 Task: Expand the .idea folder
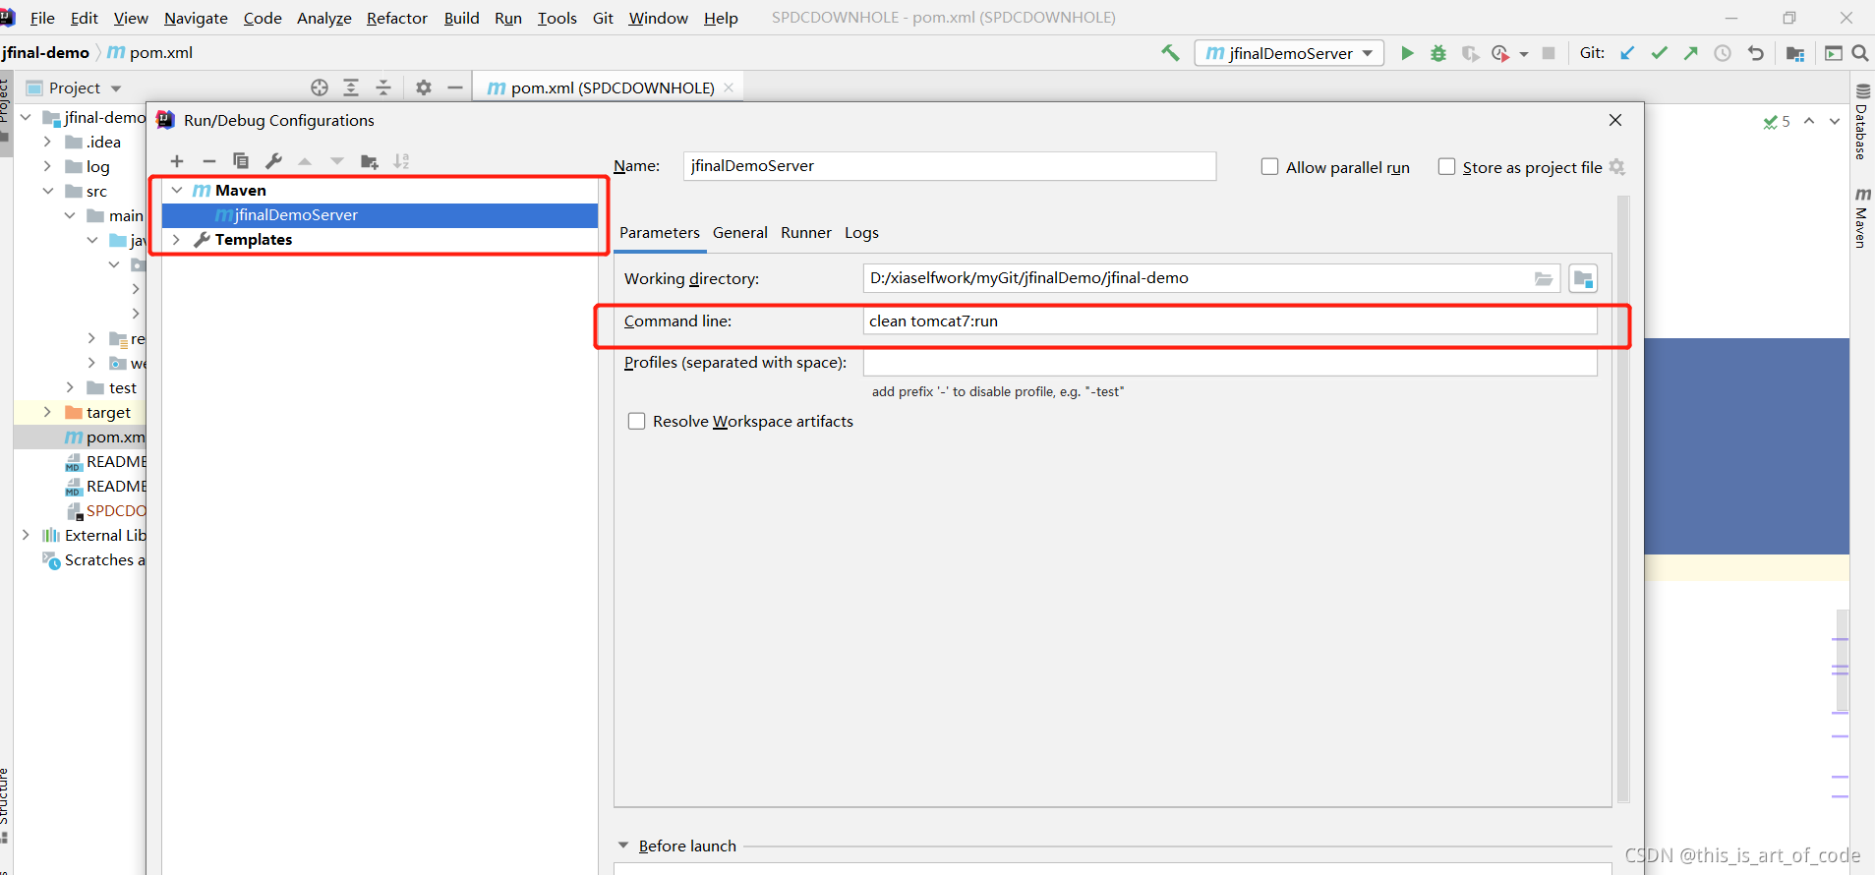47,143
